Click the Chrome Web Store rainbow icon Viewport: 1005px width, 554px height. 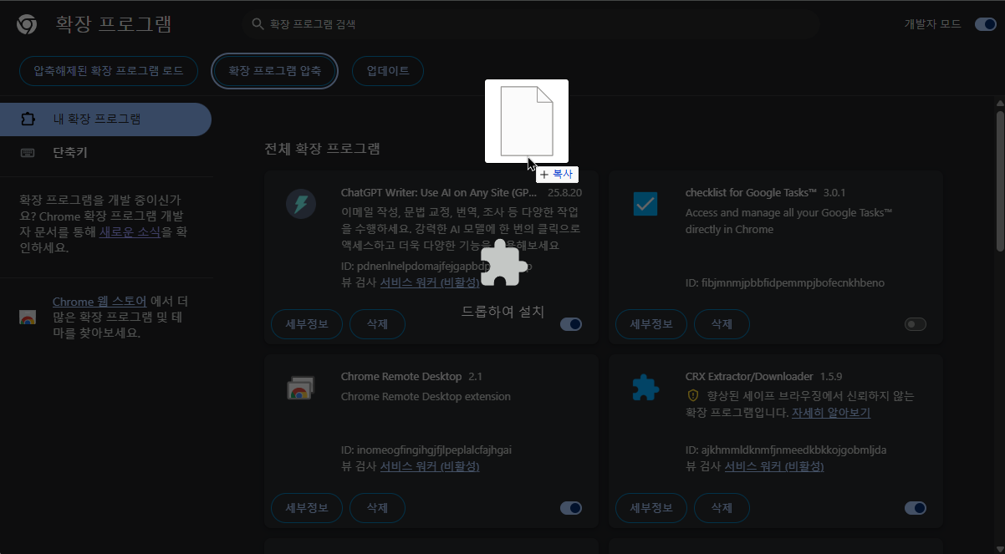tap(28, 318)
